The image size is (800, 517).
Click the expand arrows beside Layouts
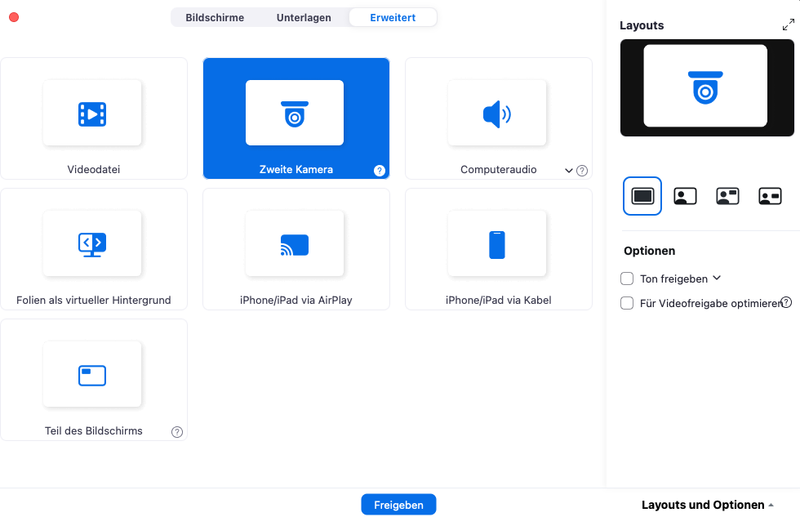click(788, 25)
